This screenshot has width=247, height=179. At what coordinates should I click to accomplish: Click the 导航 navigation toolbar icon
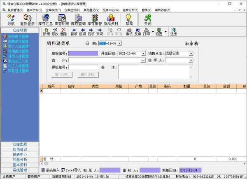click(x=11, y=19)
